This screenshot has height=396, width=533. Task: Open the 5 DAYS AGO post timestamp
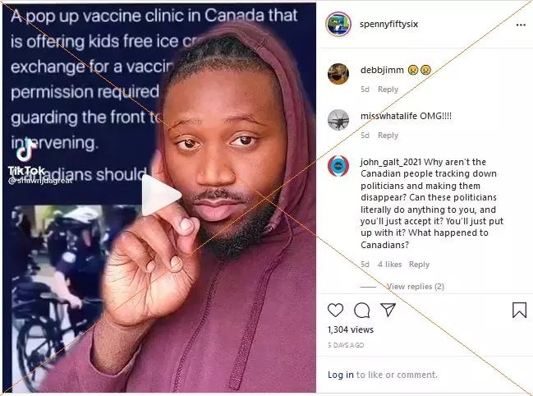coord(346,345)
